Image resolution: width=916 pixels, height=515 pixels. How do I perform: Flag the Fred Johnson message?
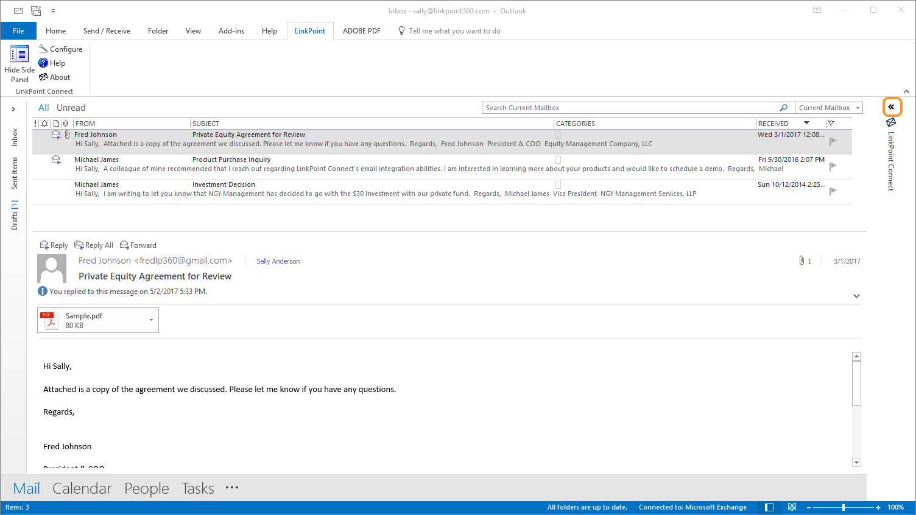coord(833,141)
